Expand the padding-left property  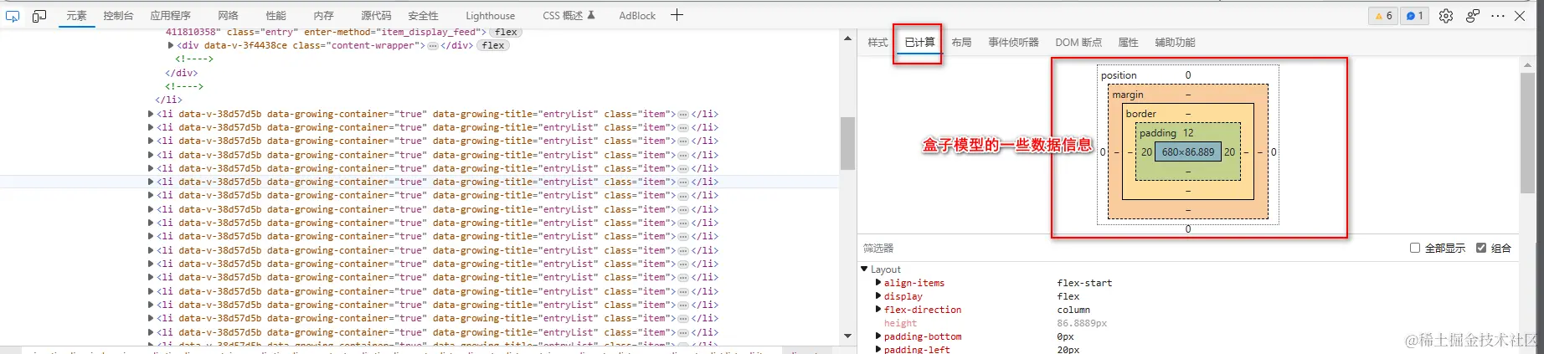coord(878,350)
